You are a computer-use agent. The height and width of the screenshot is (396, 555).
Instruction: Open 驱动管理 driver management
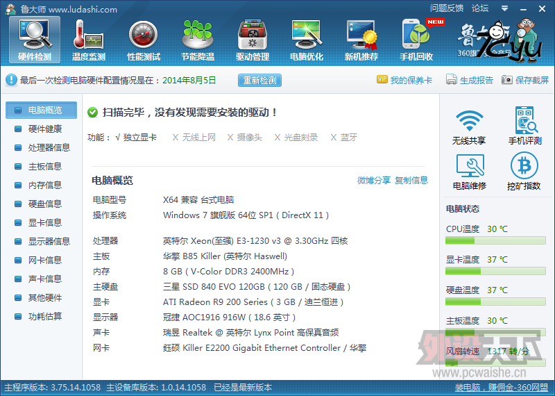[253, 40]
